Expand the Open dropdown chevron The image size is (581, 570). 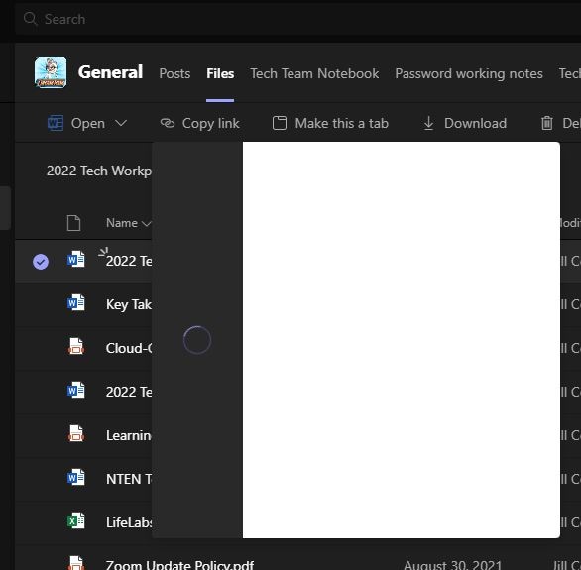click(121, 123)
